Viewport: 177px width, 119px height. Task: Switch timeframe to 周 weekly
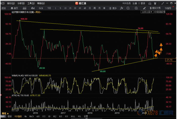[94, 8]
